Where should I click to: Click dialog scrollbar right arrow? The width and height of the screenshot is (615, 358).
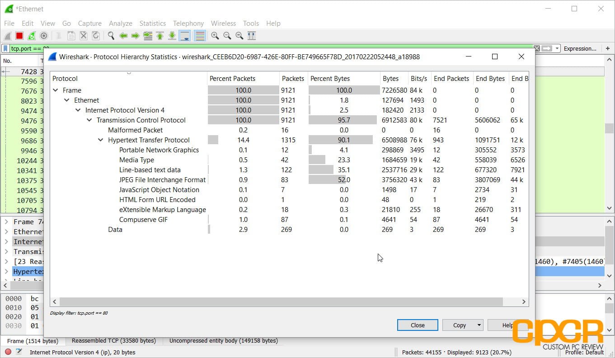pyautogui.click(x=524, y=301)
